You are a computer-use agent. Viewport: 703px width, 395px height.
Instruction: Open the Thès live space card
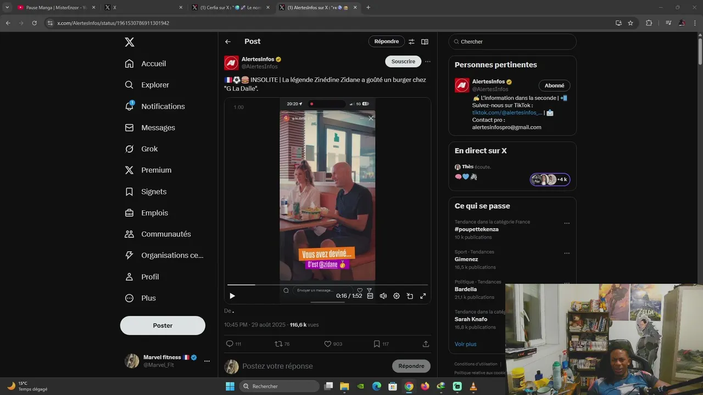click(512, 172)
